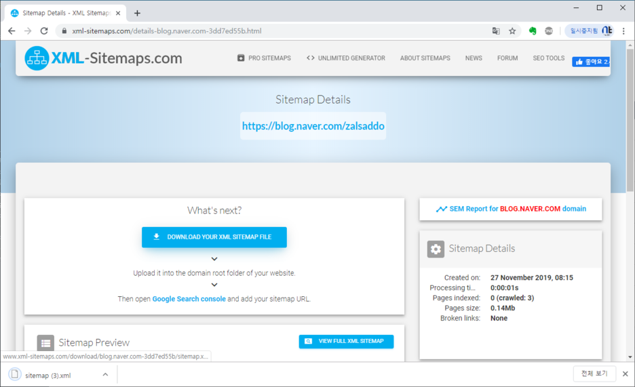Open the gray round extension icon
The width and height of the screenshot is (635, 387).
(x=549, y=30)
